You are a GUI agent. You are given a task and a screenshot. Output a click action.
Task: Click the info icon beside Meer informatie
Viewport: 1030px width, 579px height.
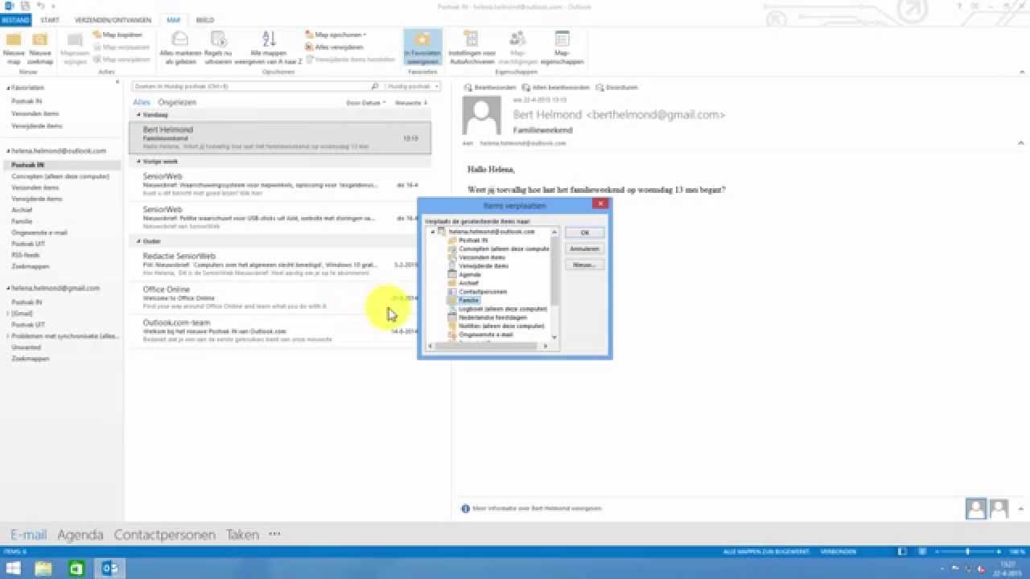(x=465, y=508)
